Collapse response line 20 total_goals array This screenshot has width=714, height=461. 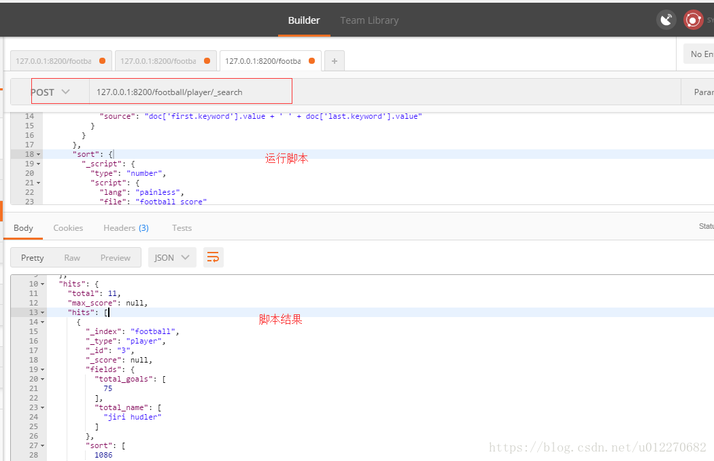tap(42, 379)
